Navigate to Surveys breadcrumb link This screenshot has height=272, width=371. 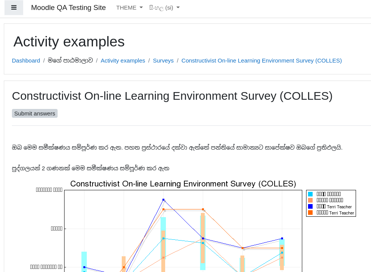pos(163,61)
